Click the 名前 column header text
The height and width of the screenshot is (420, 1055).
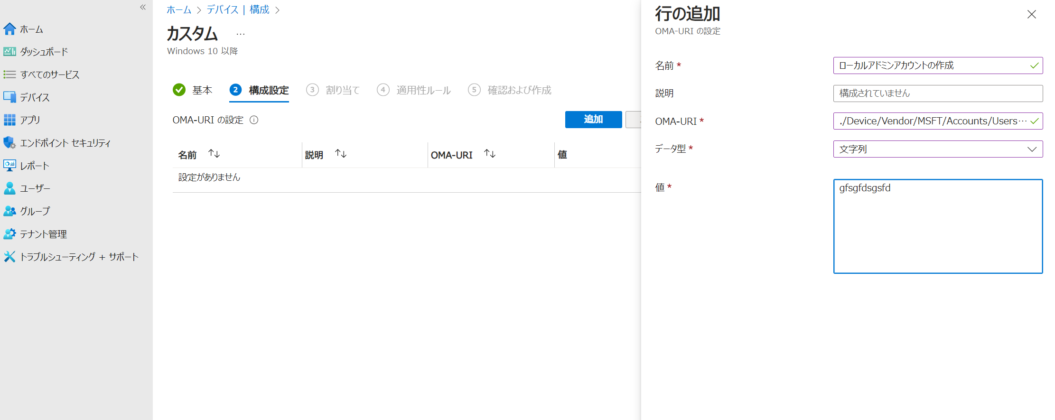187,155
